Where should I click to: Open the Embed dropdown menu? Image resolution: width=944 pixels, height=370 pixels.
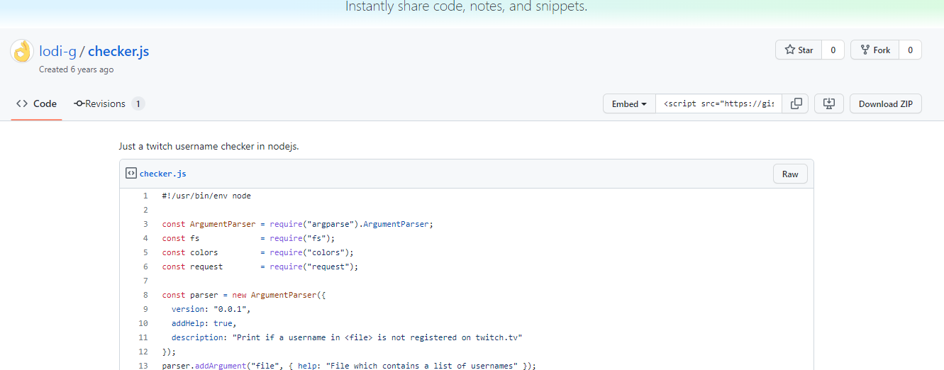tap(629, 103)
